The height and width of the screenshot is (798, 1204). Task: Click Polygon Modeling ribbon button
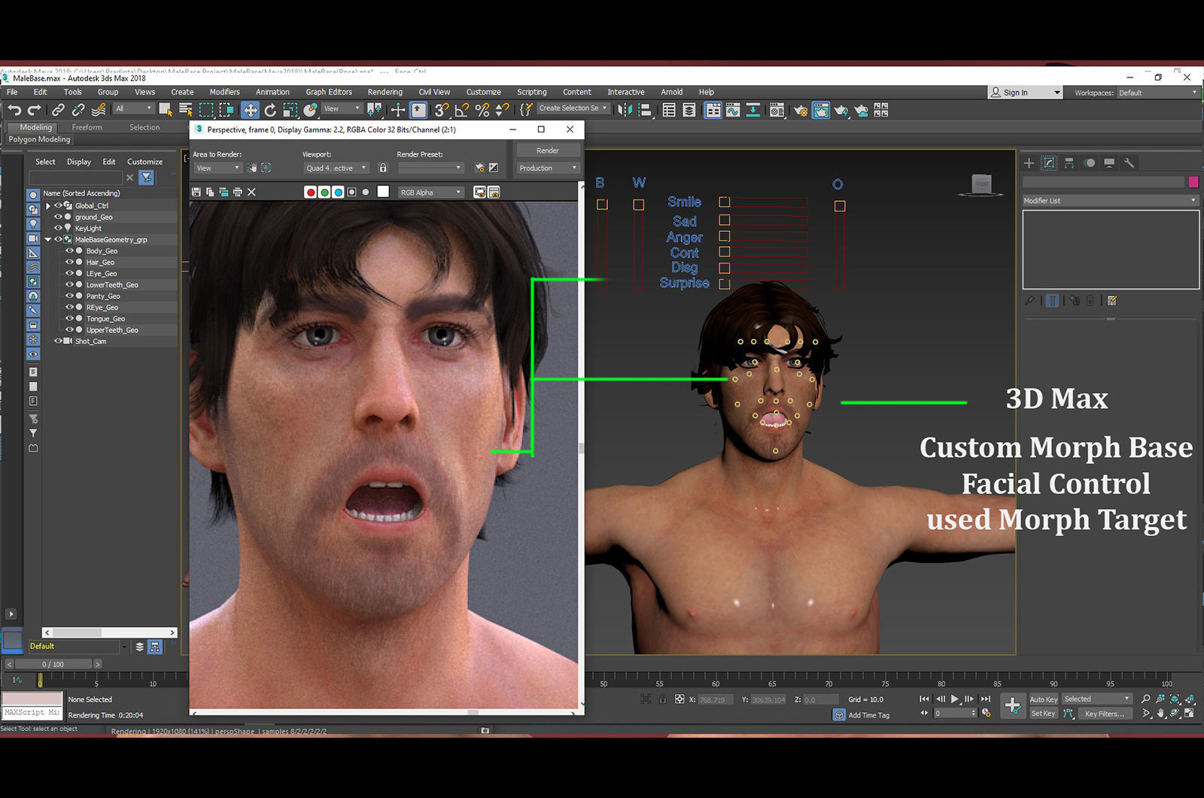[39, 139]
